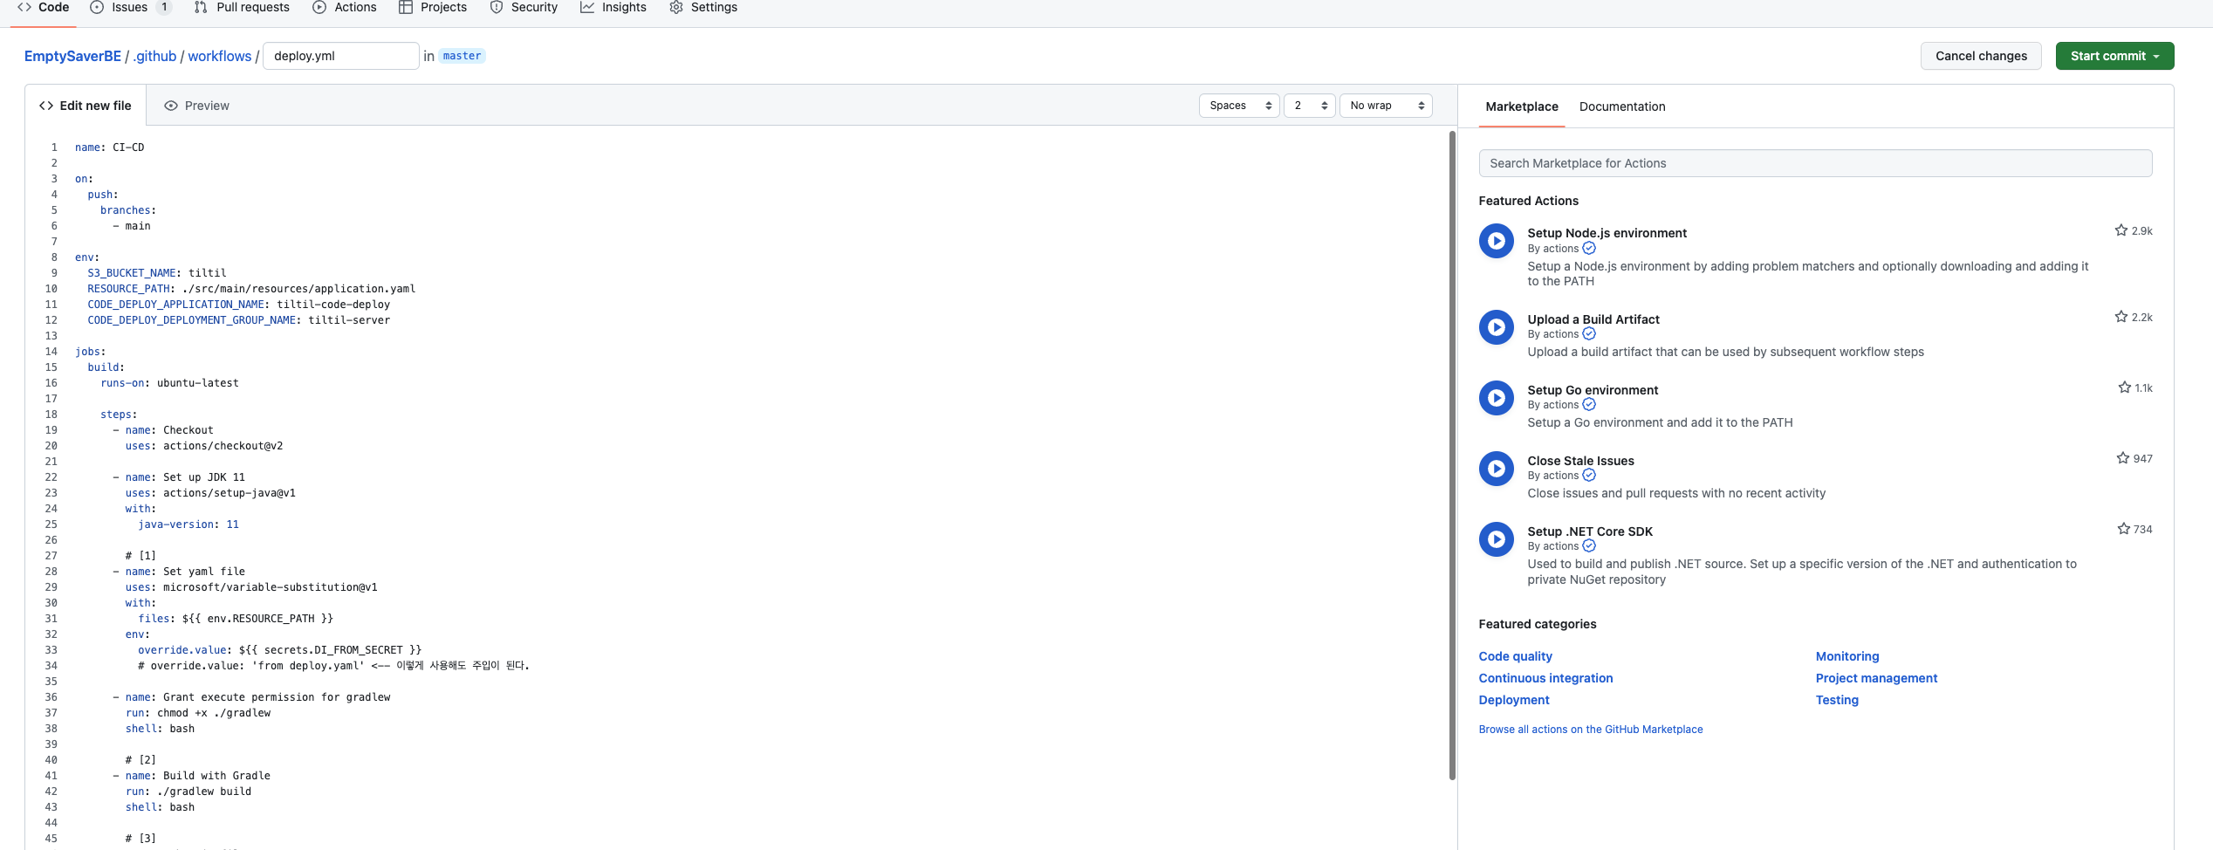
Task: Click the editor vertical scrollbar
Action: (x=1452, y=454)
